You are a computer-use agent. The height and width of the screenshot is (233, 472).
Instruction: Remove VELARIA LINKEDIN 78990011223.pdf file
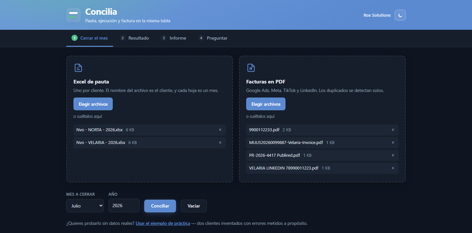(393, 168)
